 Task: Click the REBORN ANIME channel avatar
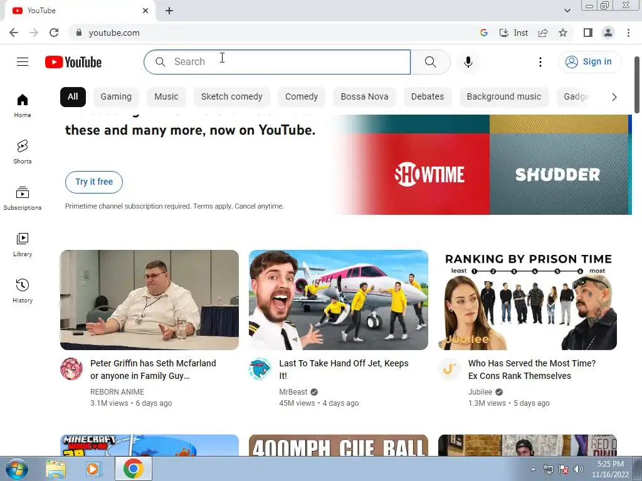click(x=71, y=369)
